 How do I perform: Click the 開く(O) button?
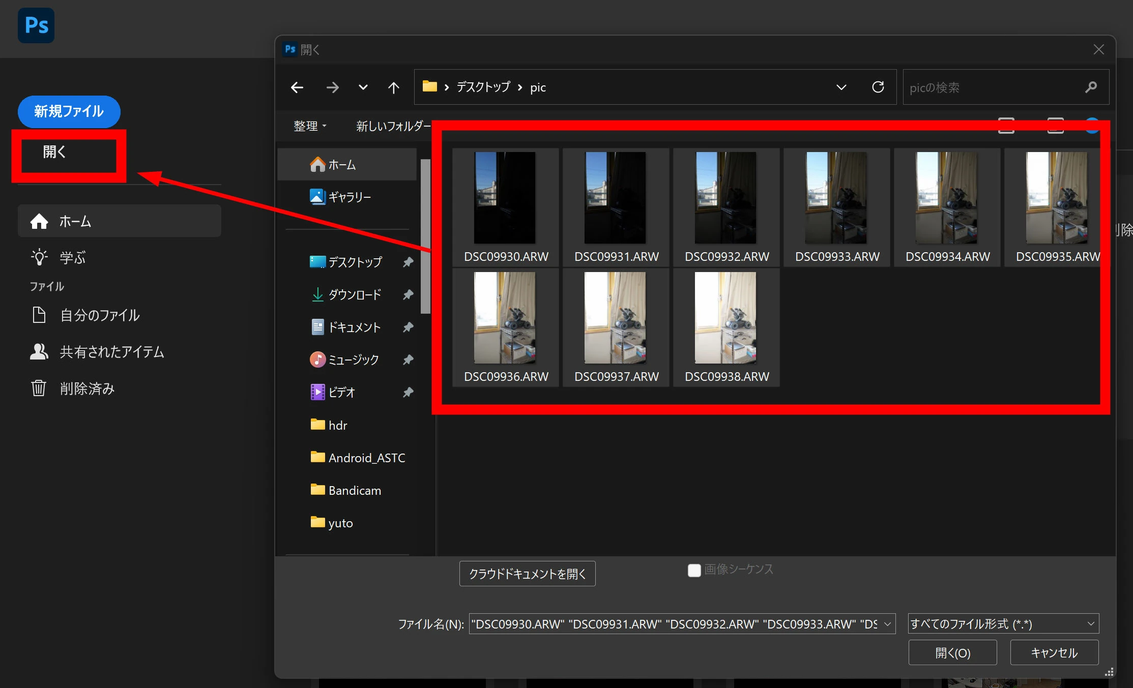[x=952, y=653]
